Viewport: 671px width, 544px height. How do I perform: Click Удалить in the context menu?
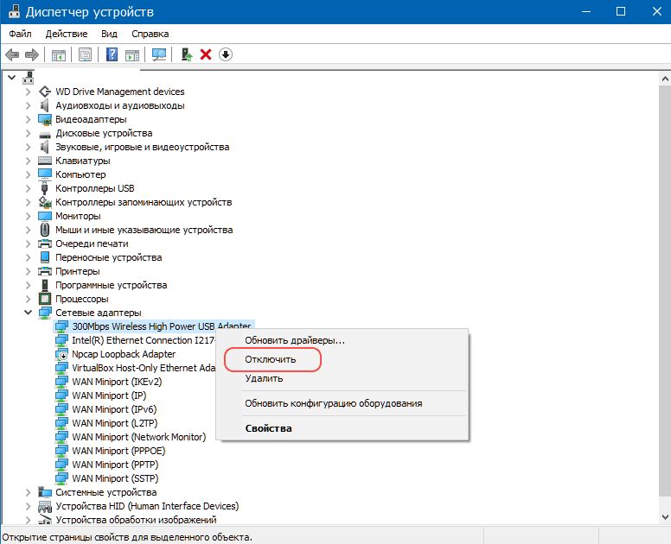pos(264,378)
